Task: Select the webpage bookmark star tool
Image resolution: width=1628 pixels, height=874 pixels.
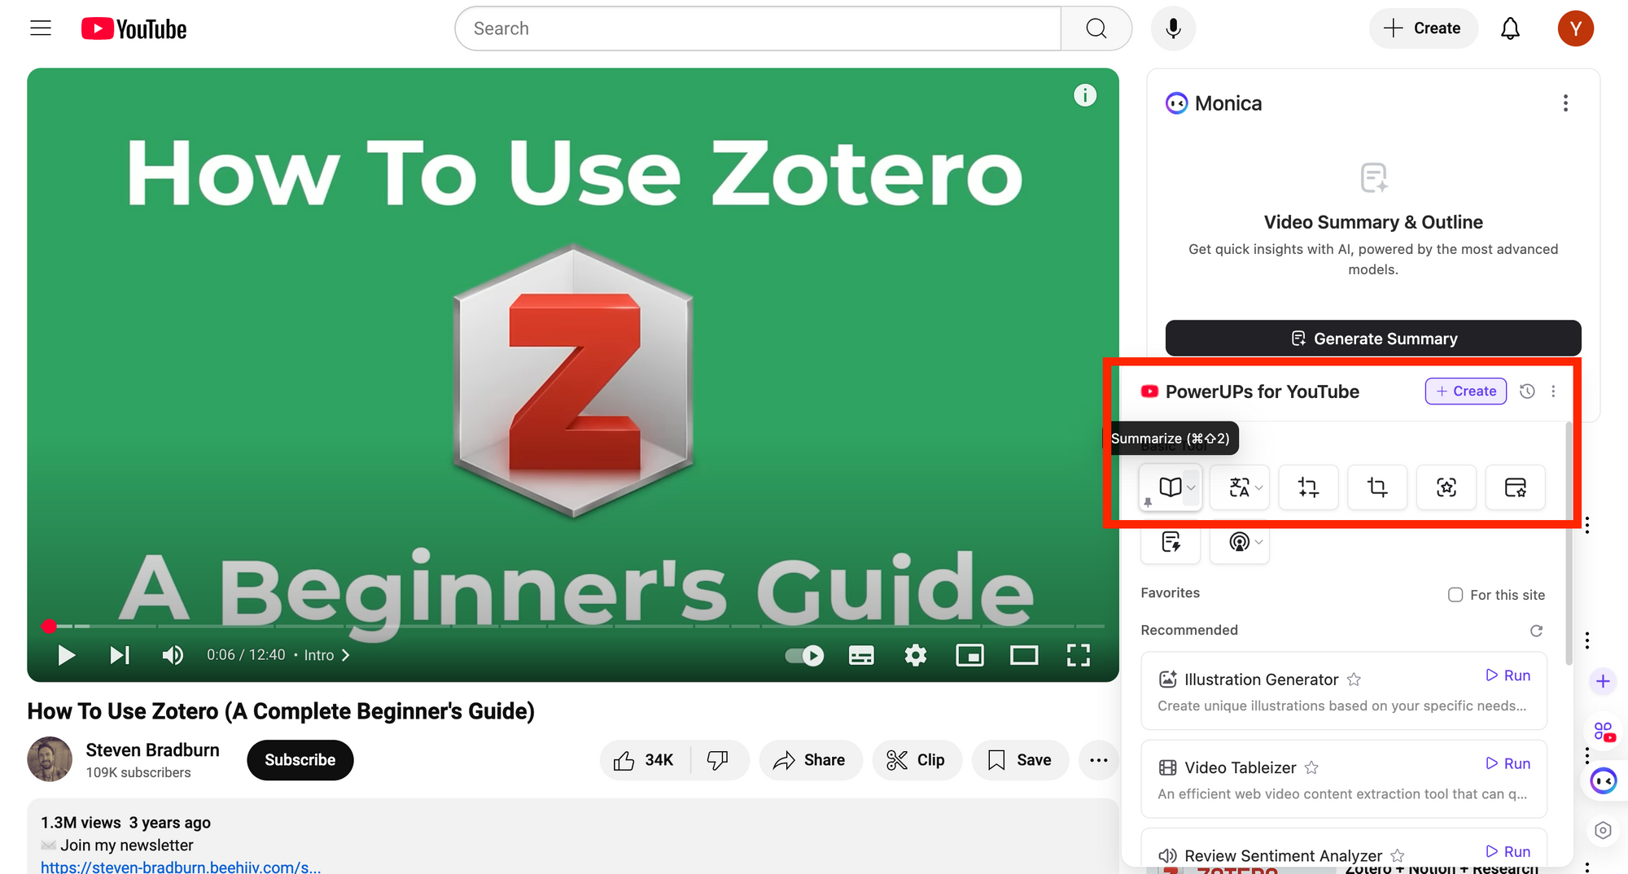Action: (1516, 487)
